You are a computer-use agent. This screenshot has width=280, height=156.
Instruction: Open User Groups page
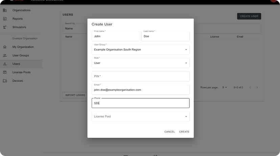point(21,55)
